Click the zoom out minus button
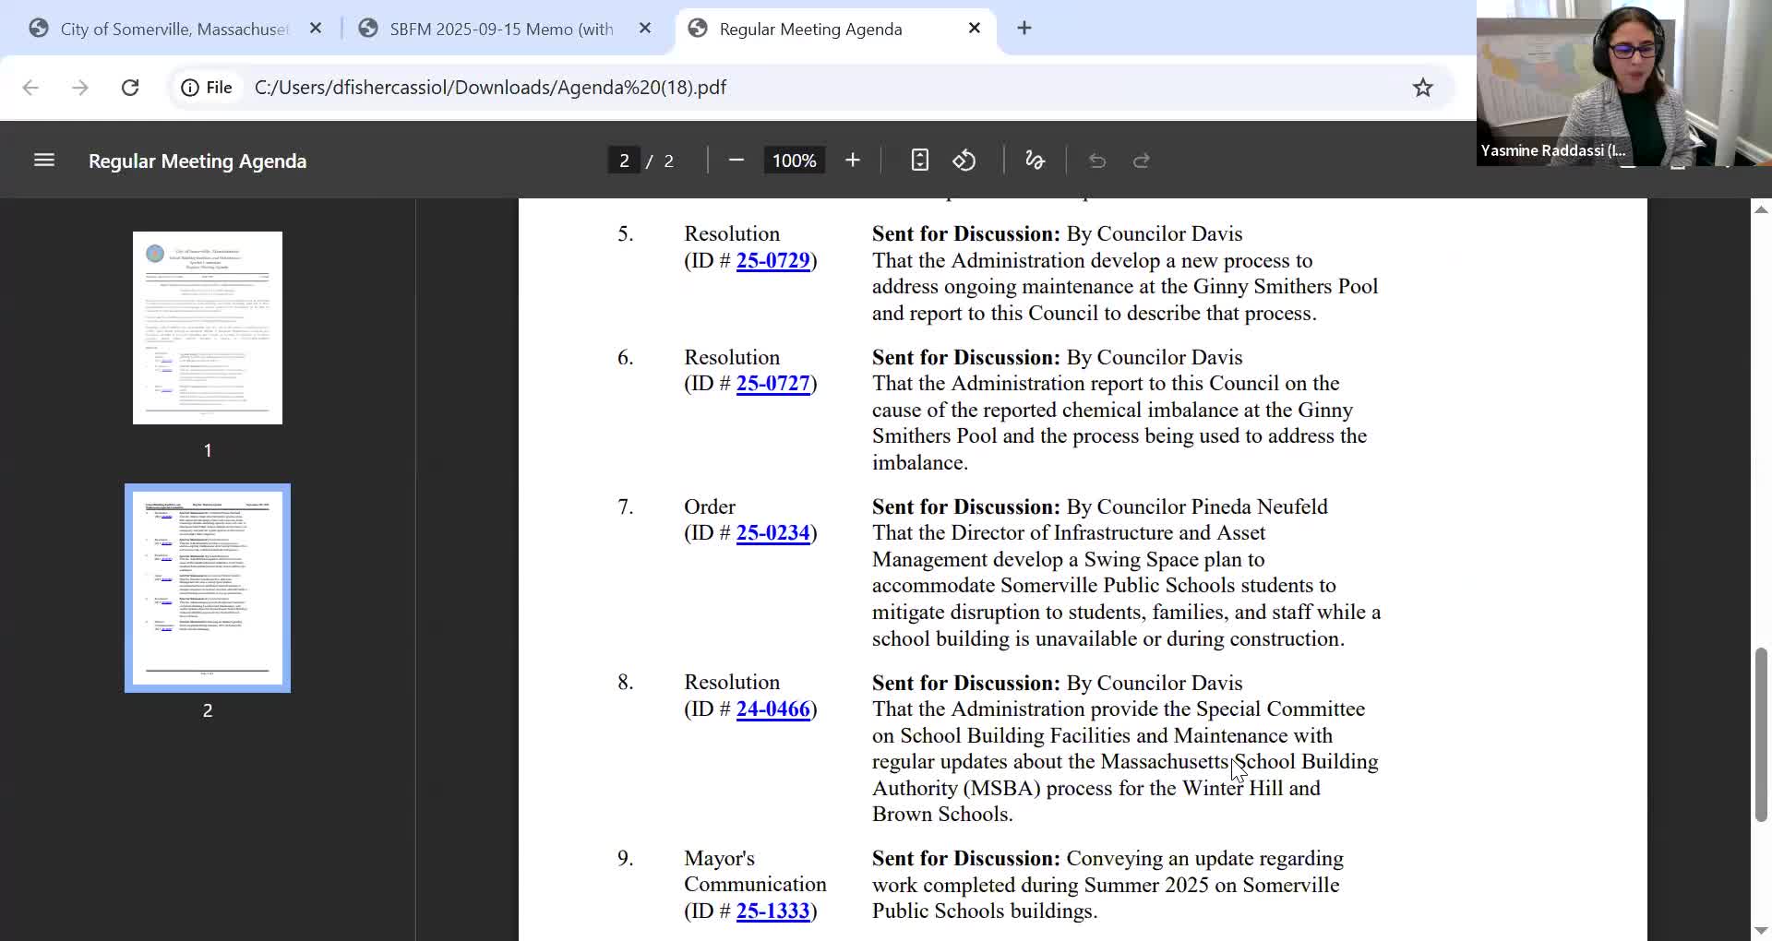Viewport: 1772px width, 941px height. [736, 161]
